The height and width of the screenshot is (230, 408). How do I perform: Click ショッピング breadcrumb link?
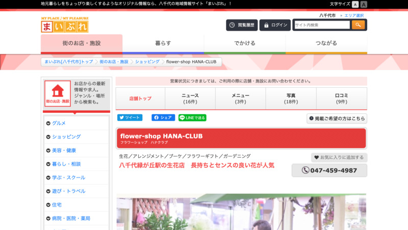[x=147, y=62]
